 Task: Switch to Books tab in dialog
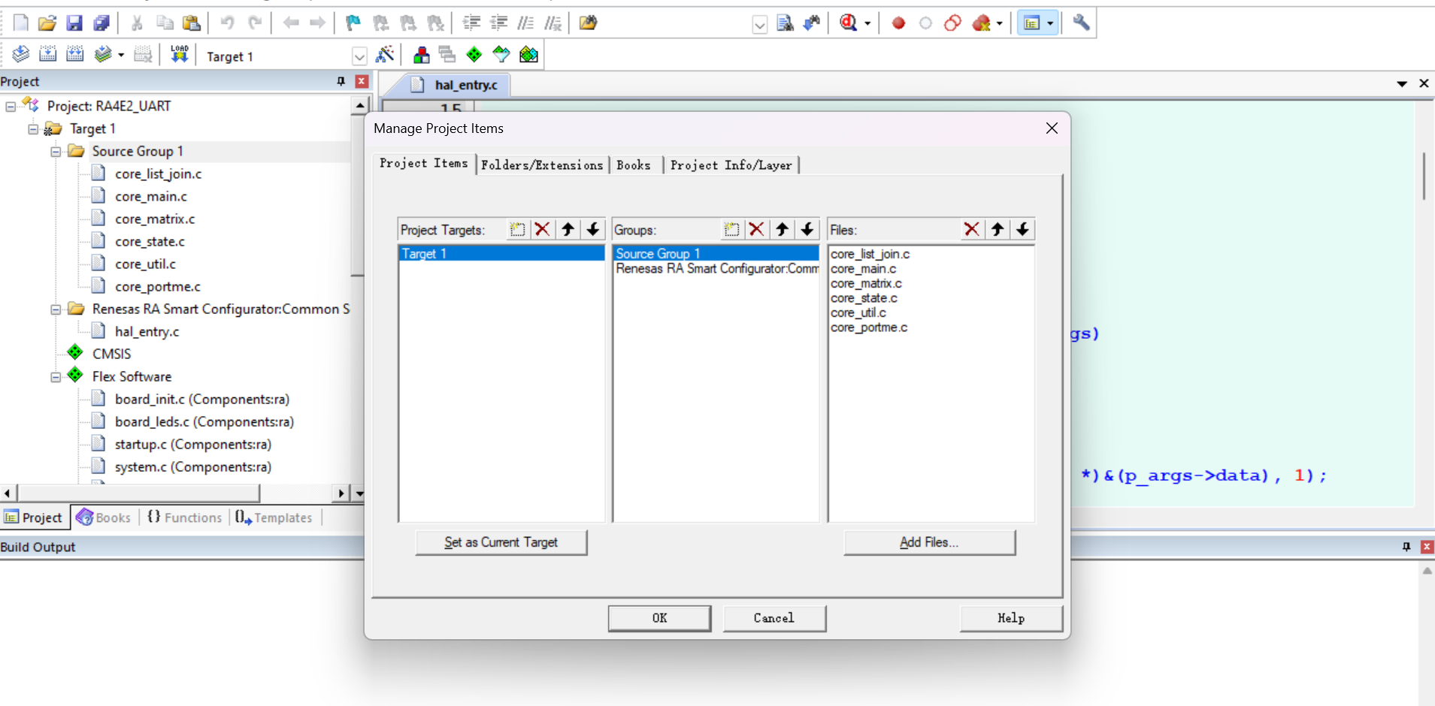(634, 165)
